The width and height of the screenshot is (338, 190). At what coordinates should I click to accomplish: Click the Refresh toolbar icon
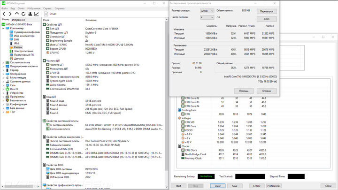pyautogui.click(x=23, y=14)
